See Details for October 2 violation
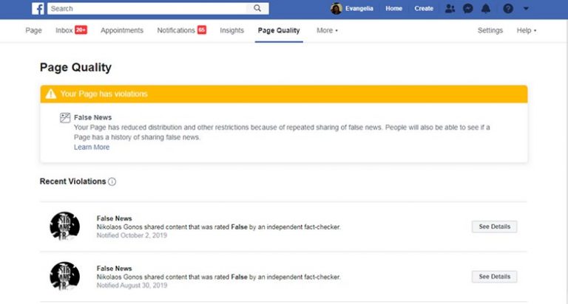The image size is (568, 304). coord(494,227)
